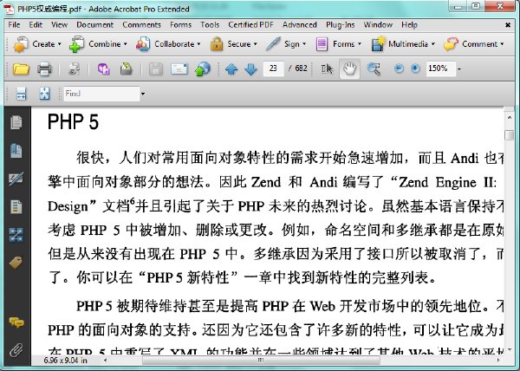
Task: Click the zoom in plus button
Action: (415, 68)
